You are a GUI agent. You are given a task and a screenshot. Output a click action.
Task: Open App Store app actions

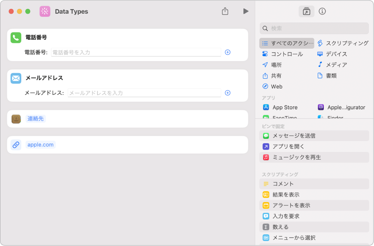[280, 107]
